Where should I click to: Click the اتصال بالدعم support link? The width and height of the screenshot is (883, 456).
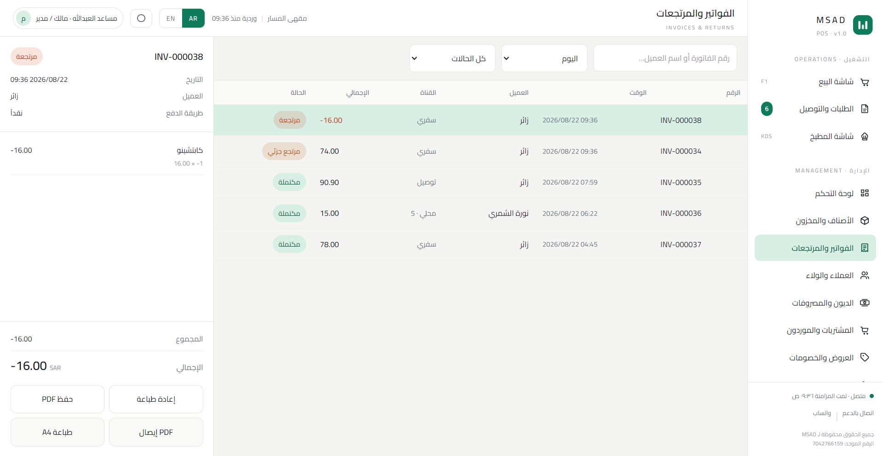(858, 413)
